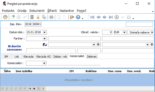Click the cancel X icon in toolbar
The image size is (155, 92).
pyautogui.click(x=129, y=17)
